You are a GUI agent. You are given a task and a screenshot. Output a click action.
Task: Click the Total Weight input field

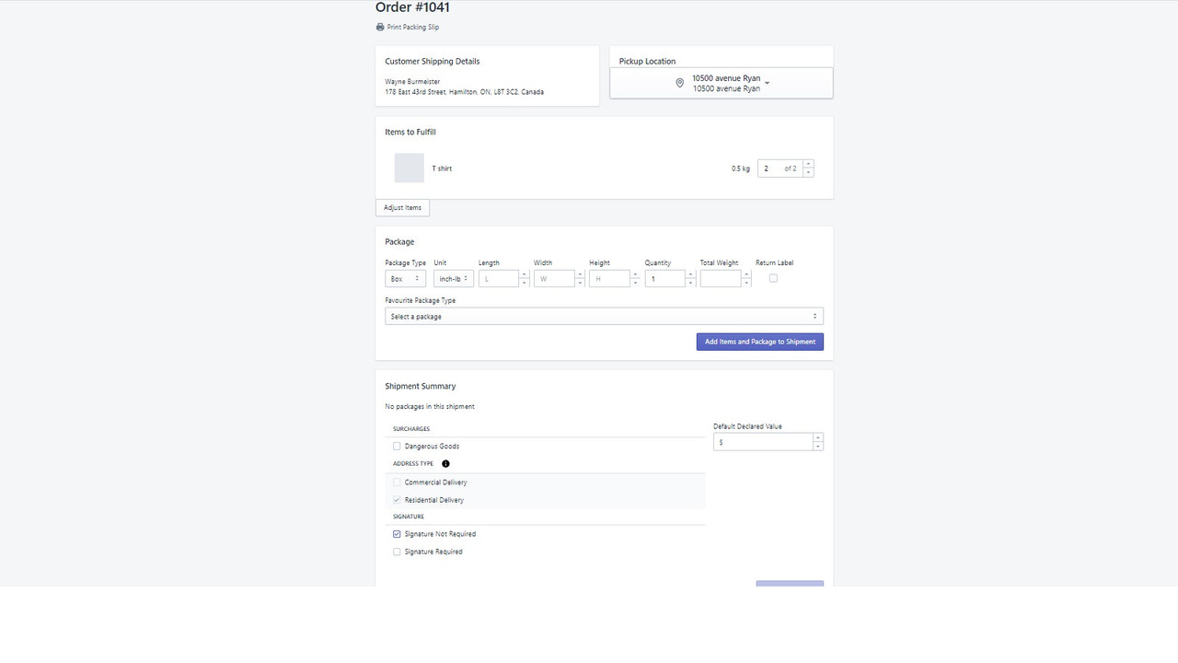click(721, 278)
